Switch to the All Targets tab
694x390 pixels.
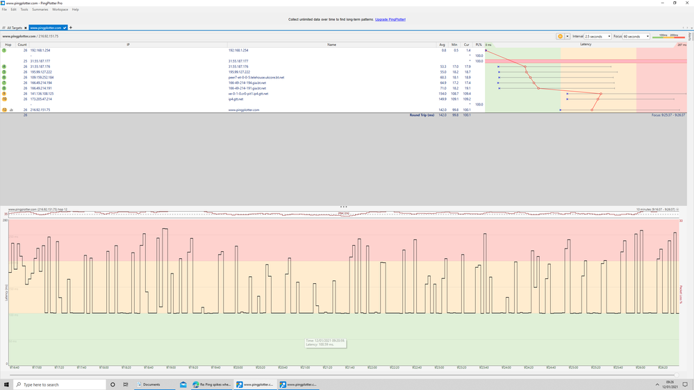[15, 28]
